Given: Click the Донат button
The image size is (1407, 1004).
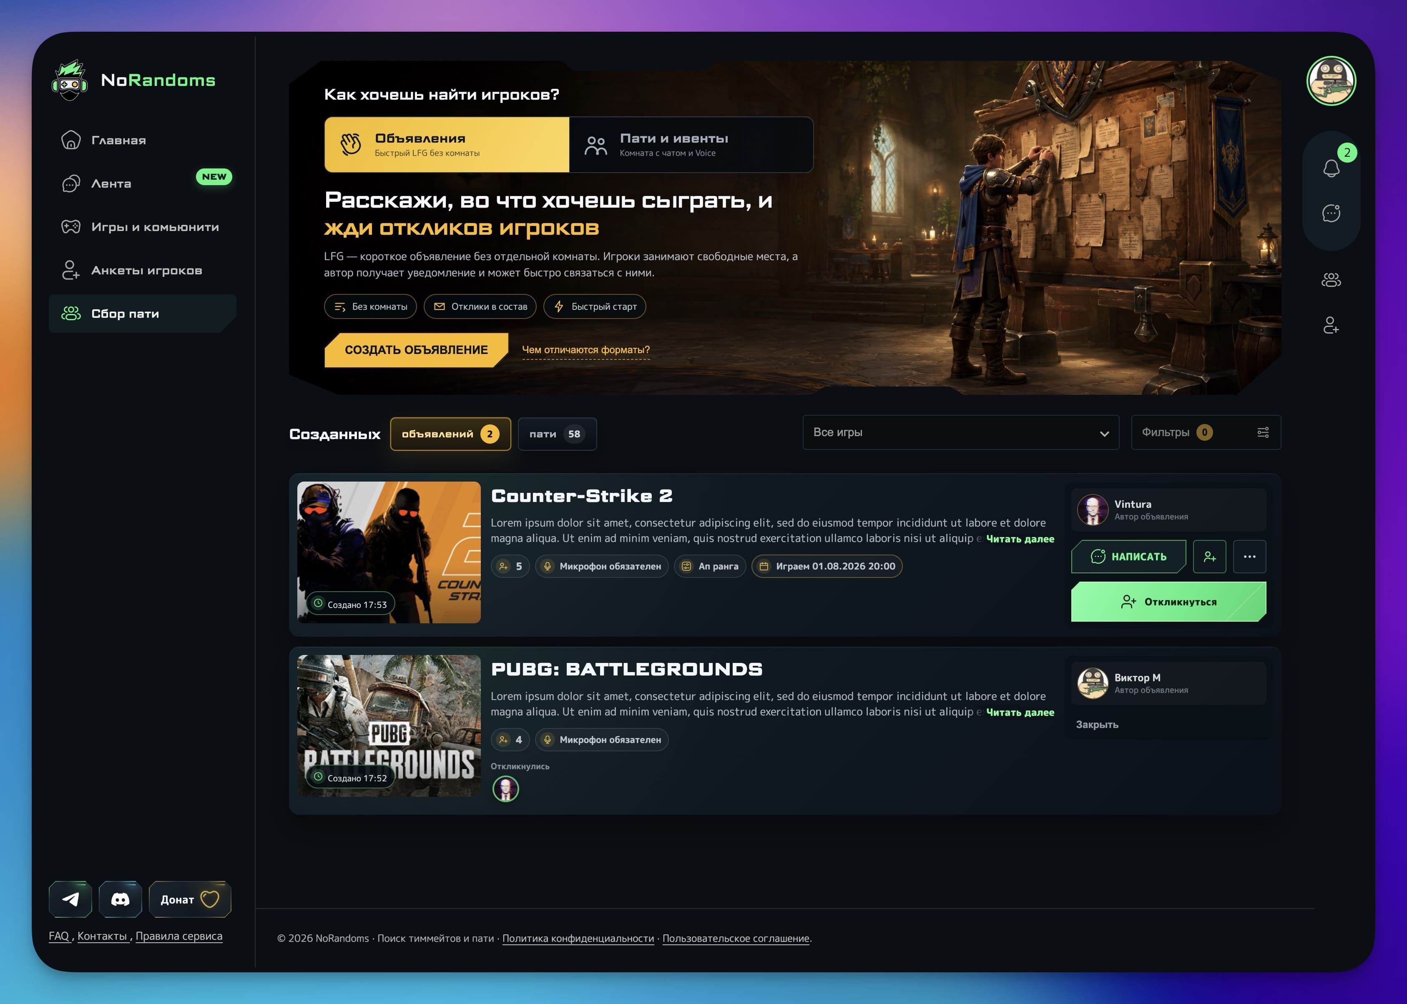Looking at the screenshot, I should pyautogui.click(x=190, y=899).
